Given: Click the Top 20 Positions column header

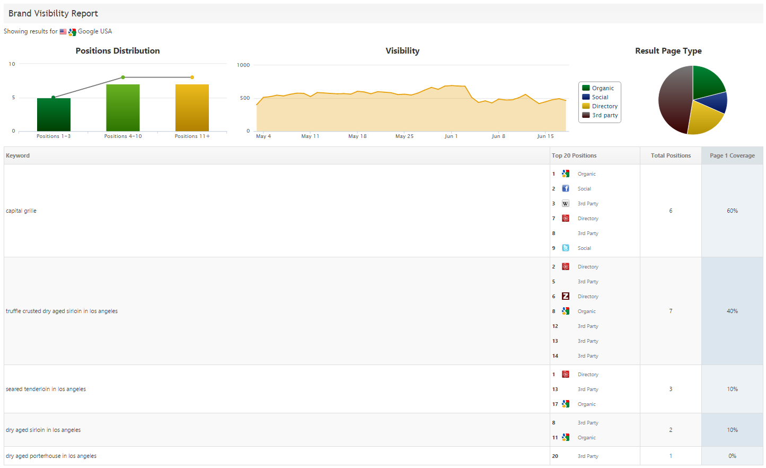Looking at the screenshot, I should point(574,155).
